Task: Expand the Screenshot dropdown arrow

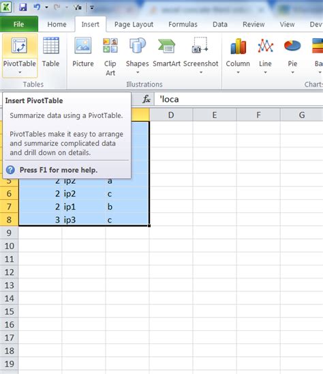Action: (201, 72)
